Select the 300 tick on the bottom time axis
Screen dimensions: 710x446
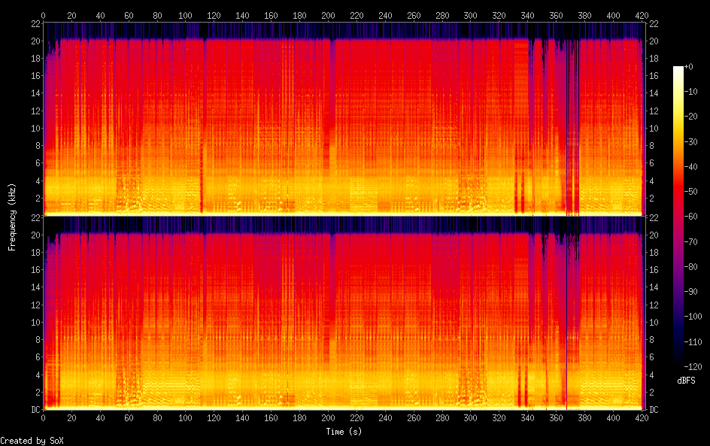(471, 418)
